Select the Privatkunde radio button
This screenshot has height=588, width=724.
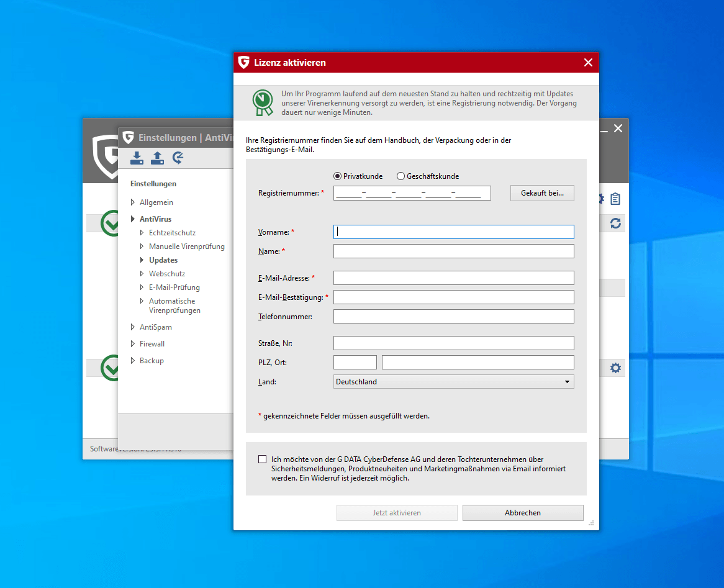[338, 176]
